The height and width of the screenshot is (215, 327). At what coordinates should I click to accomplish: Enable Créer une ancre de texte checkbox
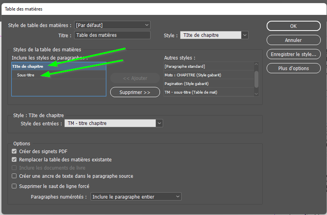[15, 176]
